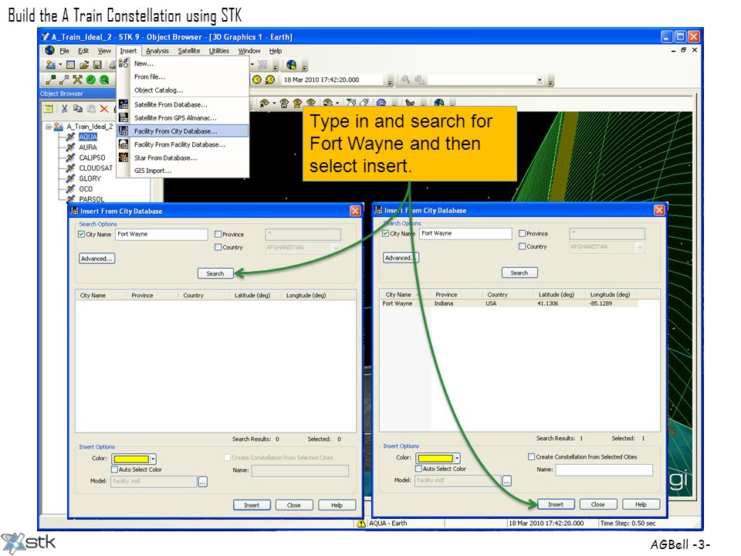Open empty combo box dropdown on top toolbar

tap(540, 80)
